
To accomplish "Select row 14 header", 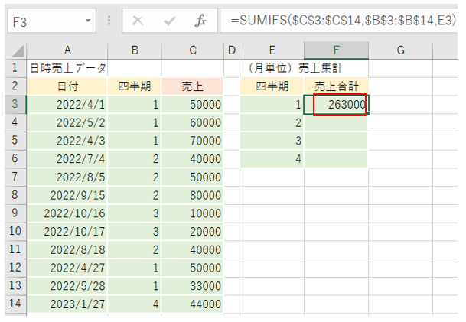I will pyautogui.click(x=15, y=304).
